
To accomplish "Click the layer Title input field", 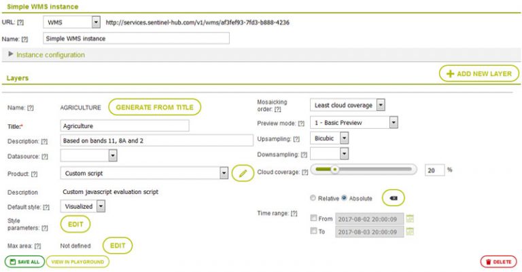I will (124, 126).
